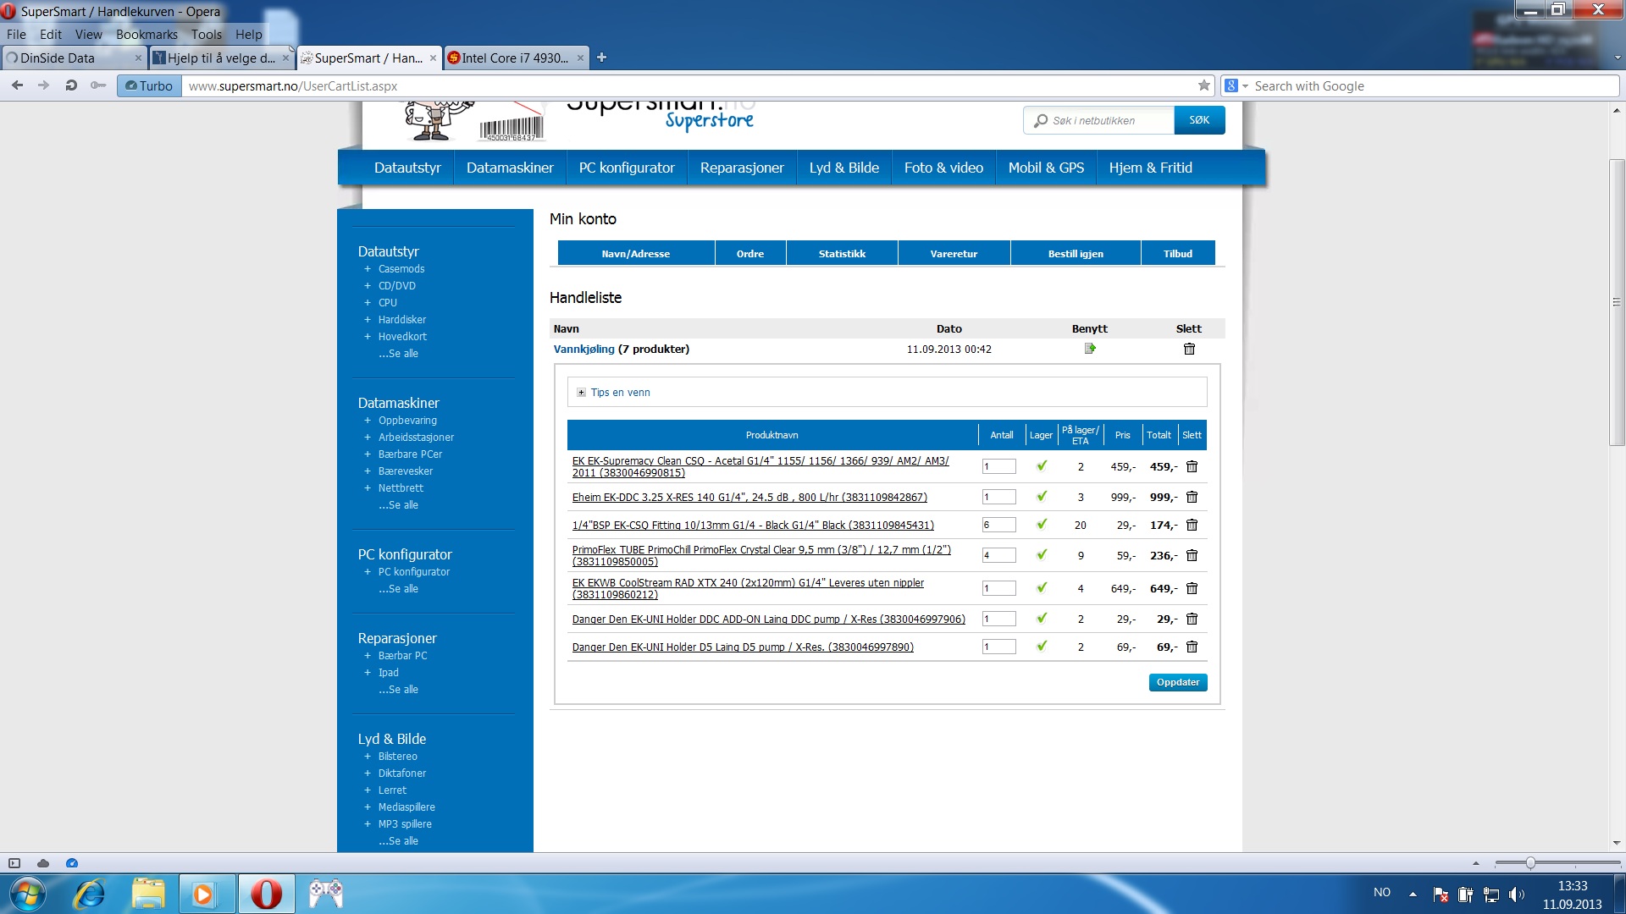Select the Vareretur account tab
The height and width of the screenshot is (914, 1626).
pyautogui.click(x=954, y=253)
